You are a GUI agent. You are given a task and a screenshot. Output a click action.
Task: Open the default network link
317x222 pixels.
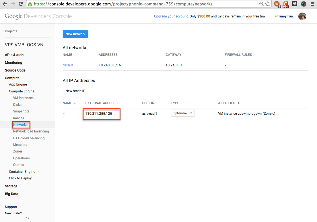coord(68,65)
